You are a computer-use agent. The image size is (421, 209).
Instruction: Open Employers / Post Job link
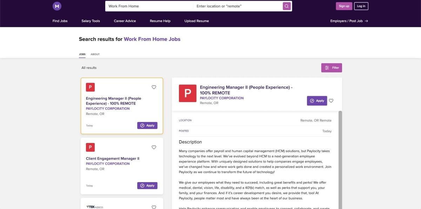coord(349,21)
